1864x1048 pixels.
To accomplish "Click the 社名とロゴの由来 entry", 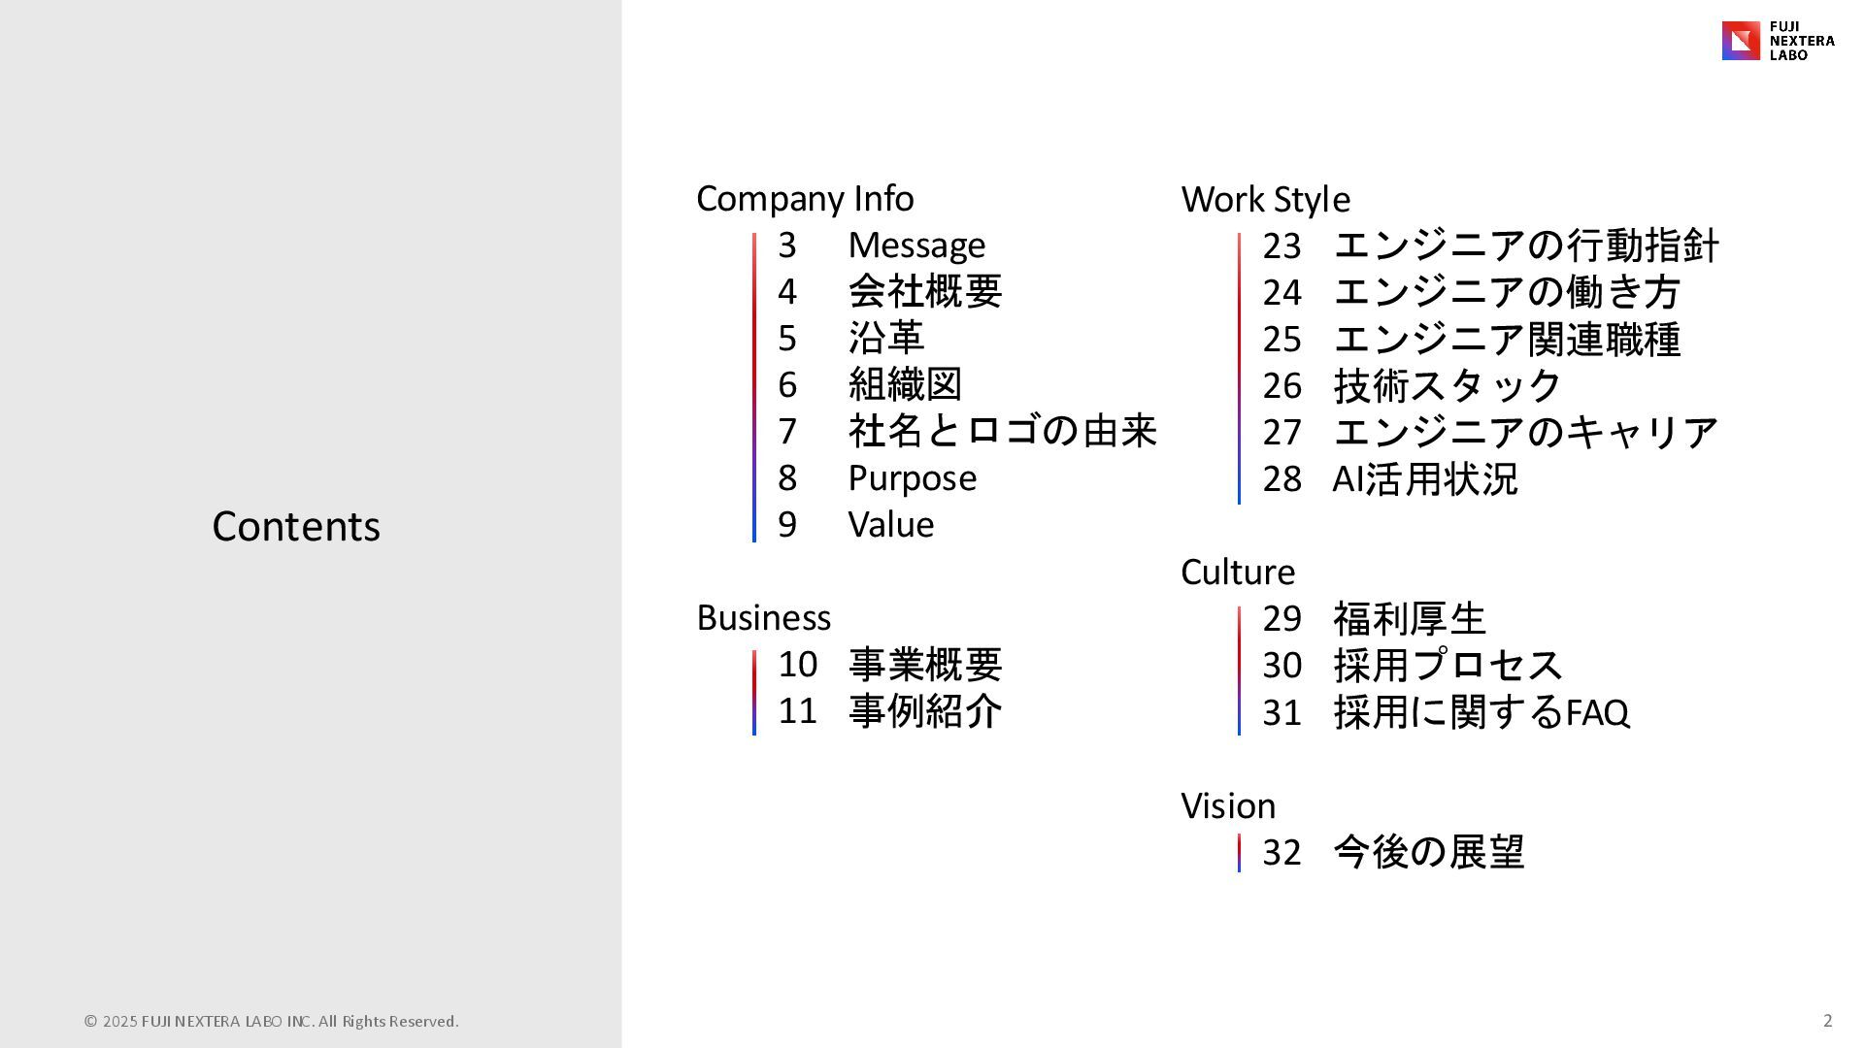I will [1002, 432].
